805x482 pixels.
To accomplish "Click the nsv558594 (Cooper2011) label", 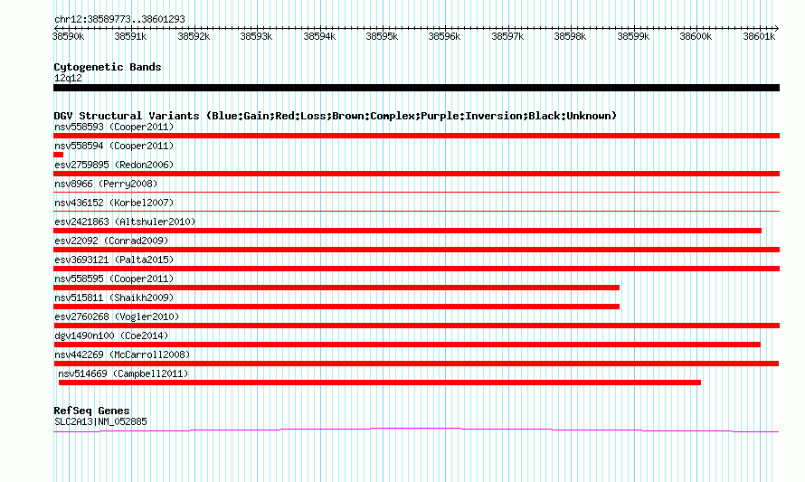I will pos(114,146).
